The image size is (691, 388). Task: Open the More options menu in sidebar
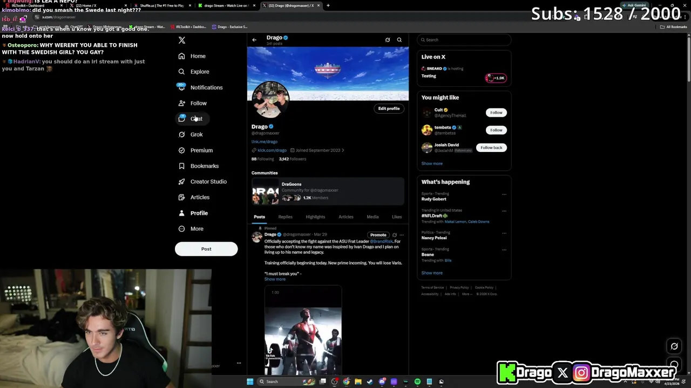pos(191,228)
